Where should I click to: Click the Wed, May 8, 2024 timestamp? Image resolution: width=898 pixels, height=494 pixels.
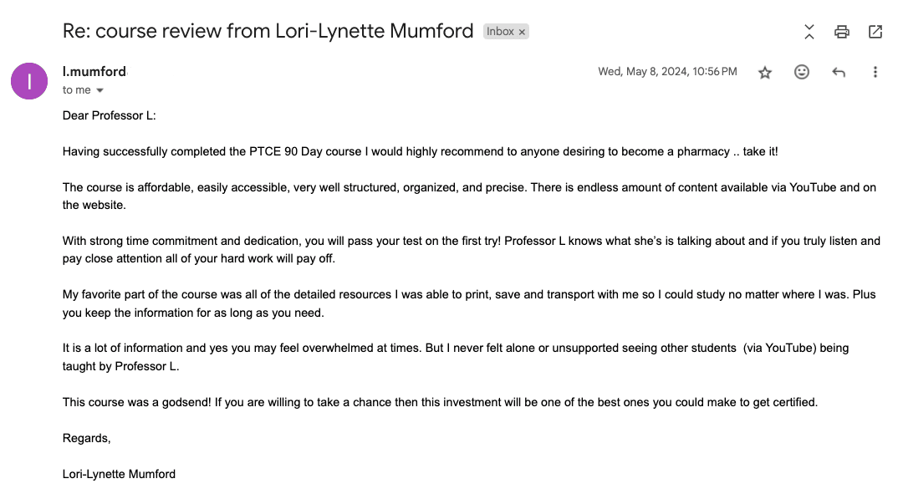click(x=667, y=72)
